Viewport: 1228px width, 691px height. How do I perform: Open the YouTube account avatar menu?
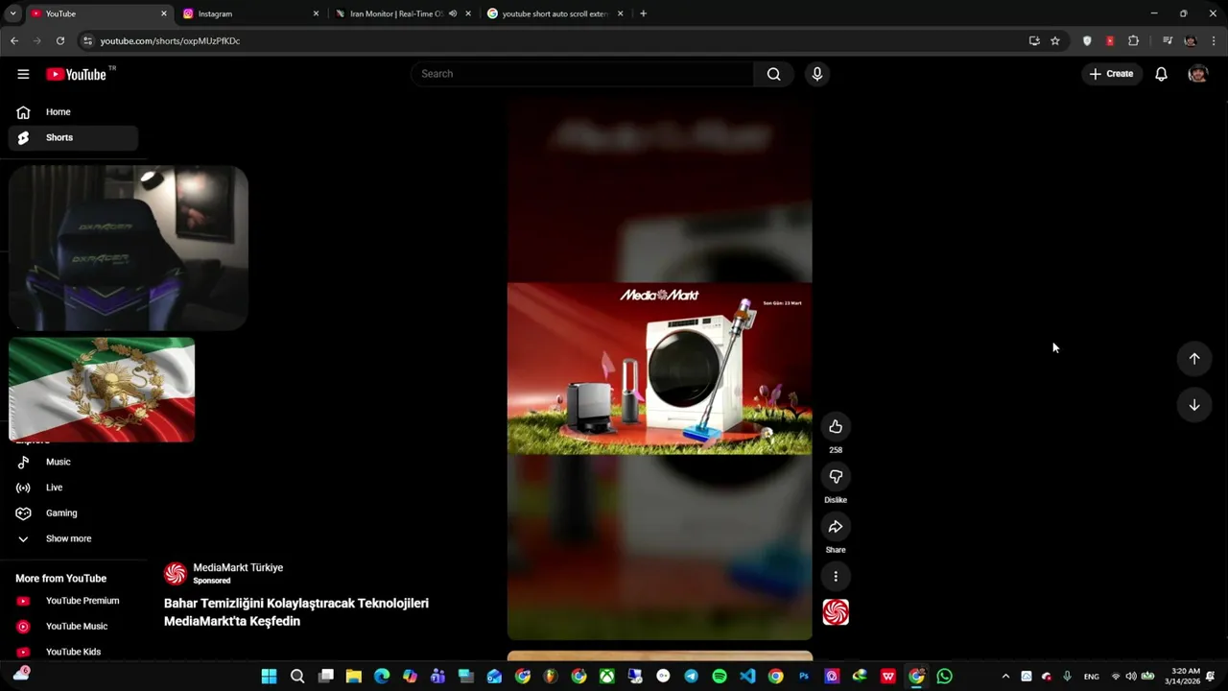click(x=1197, y=74)
